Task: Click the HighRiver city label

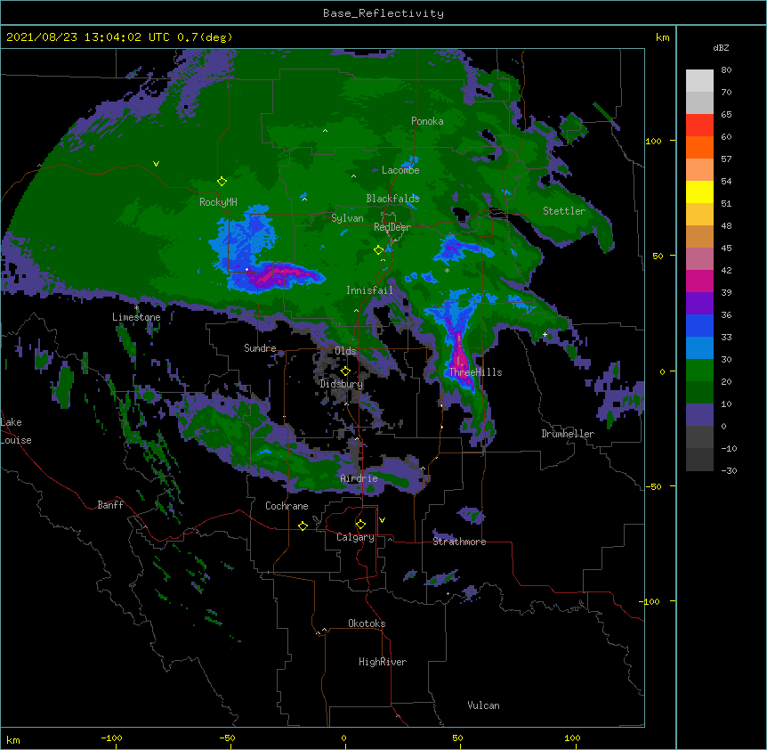Action: (383, 662)
